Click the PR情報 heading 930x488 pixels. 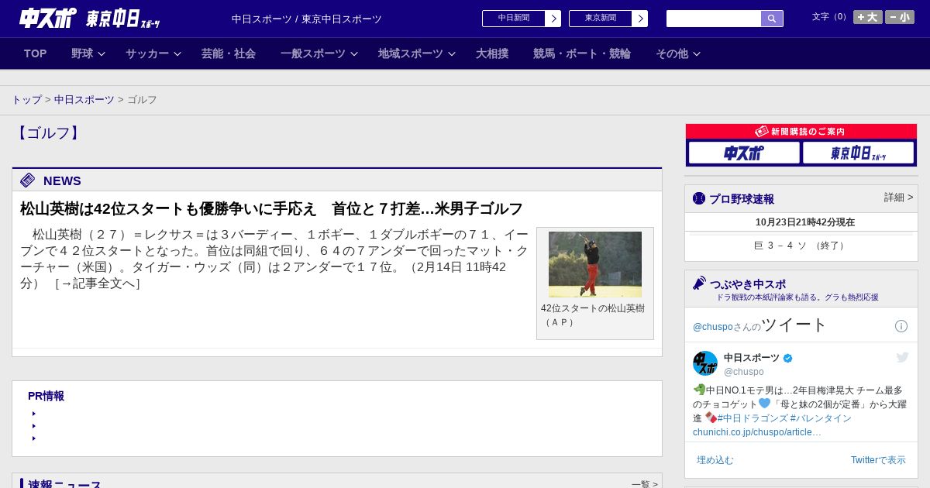point(46,396)
